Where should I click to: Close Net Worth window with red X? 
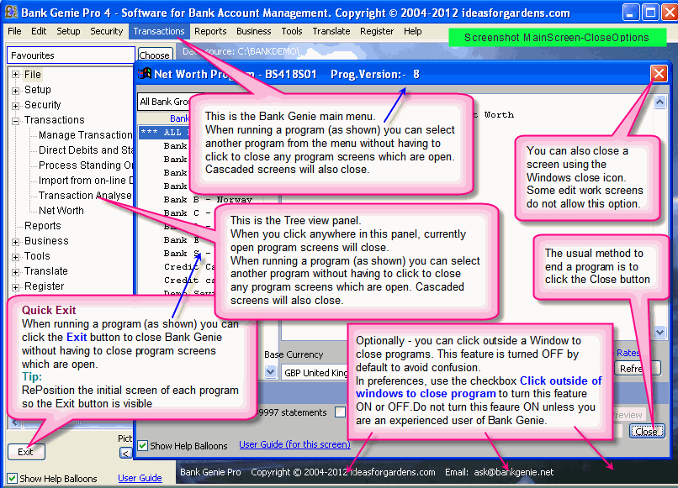(659, 74)
